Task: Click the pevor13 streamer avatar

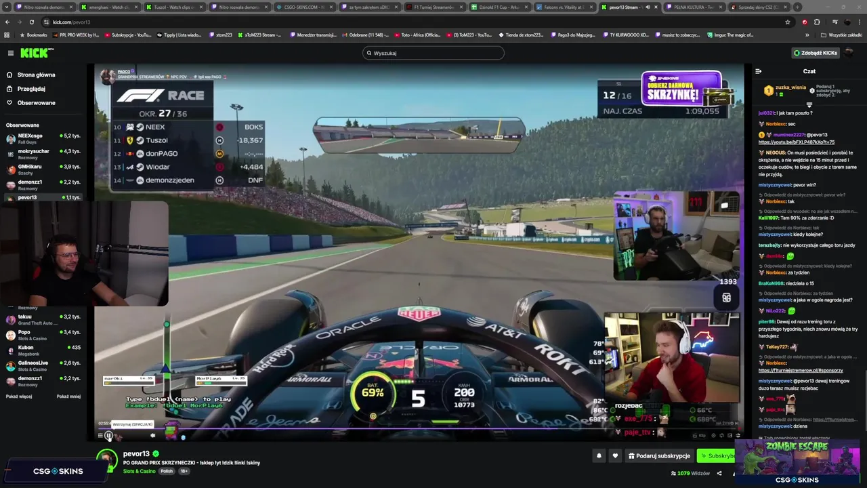Action: [107, 460]
